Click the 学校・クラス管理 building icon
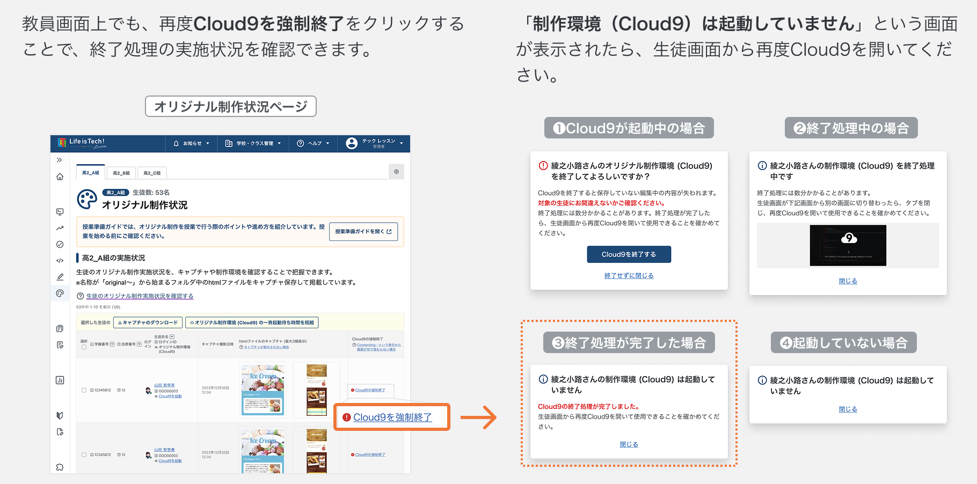 (229, 143)
